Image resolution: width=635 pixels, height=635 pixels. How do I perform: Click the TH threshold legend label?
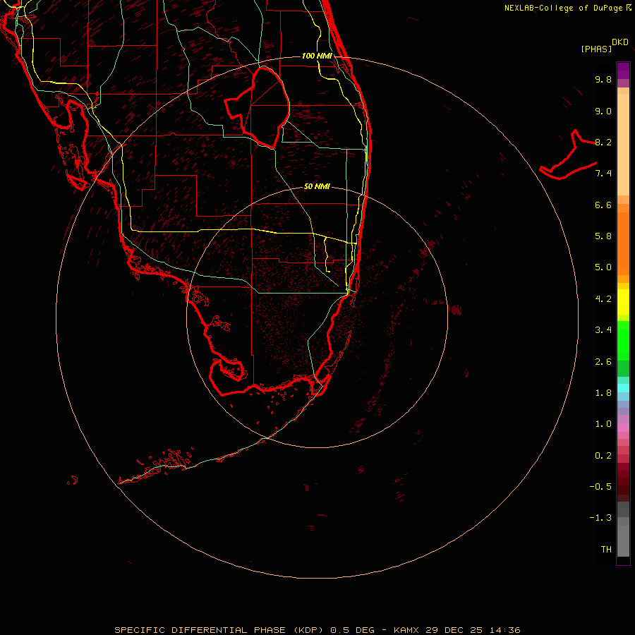(606, 550)
